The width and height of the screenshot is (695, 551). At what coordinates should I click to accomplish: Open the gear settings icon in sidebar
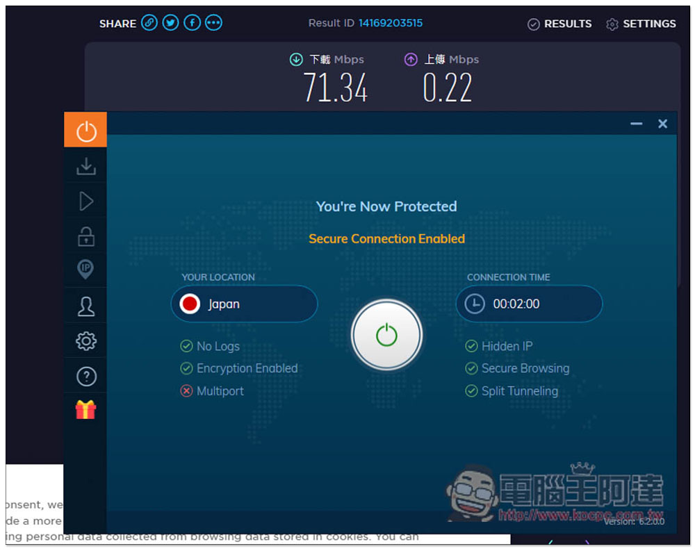coord(85,341)
